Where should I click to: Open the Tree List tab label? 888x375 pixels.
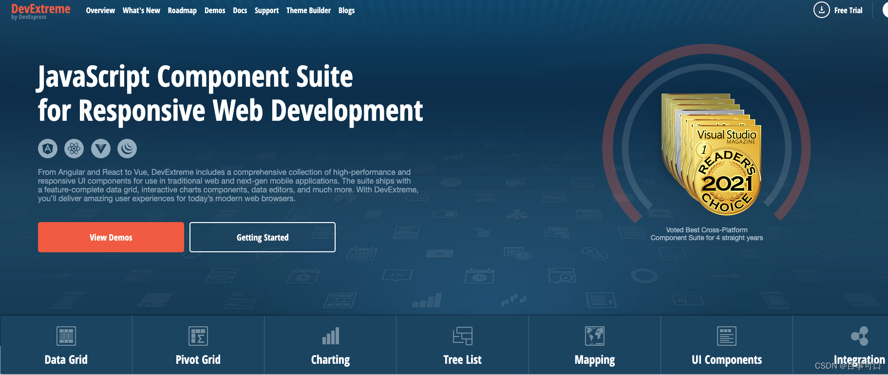tap(463, 360)
